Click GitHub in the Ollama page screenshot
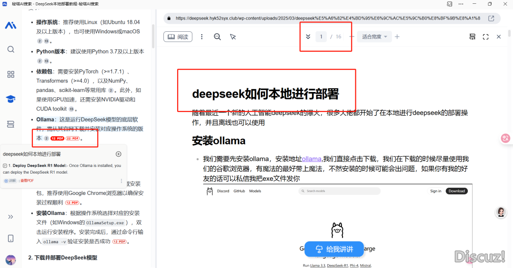Image resolution: width=513 pixels, height=268 pixels. click(239, 191)
